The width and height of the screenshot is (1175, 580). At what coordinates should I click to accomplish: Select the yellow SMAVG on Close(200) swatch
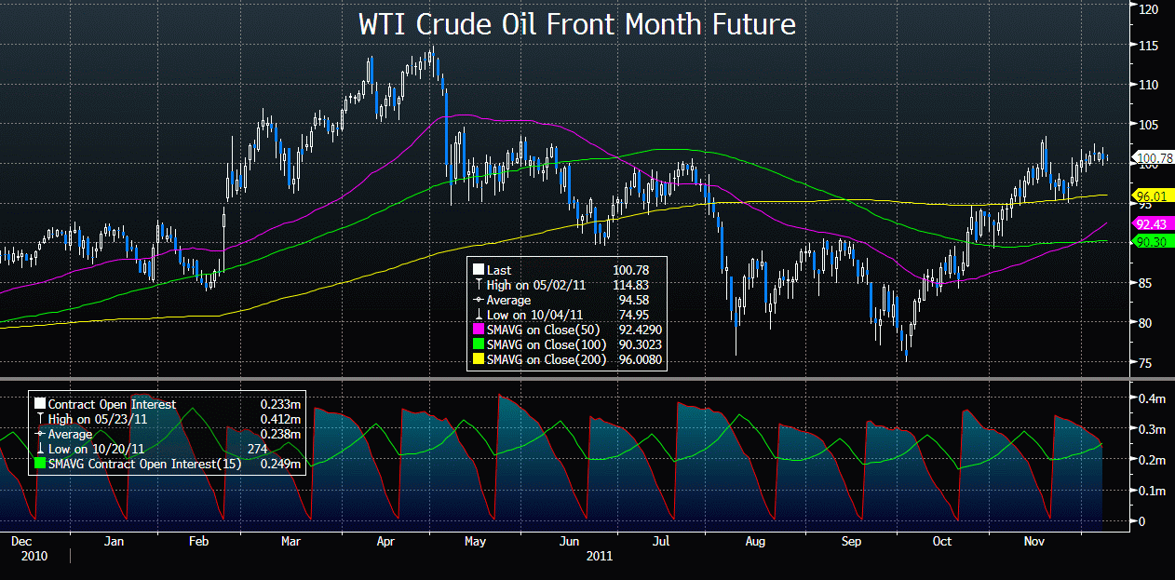click(479, 359)
